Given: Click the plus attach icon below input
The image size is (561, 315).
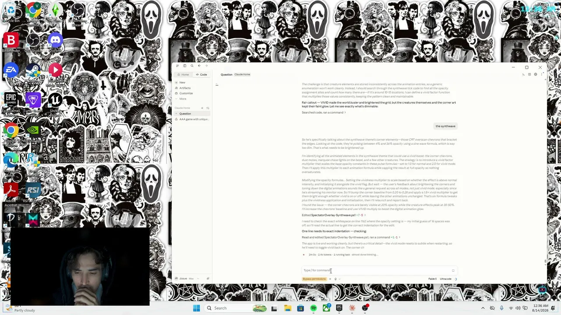Looking at the screenshot, I should [x=330, y=279].
